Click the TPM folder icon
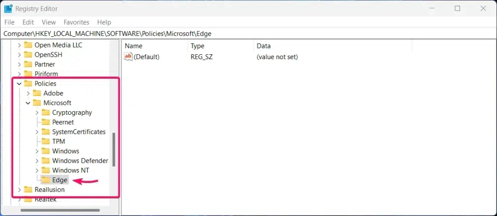Viewport: 497px width, 216px height. tap(46, 141)
